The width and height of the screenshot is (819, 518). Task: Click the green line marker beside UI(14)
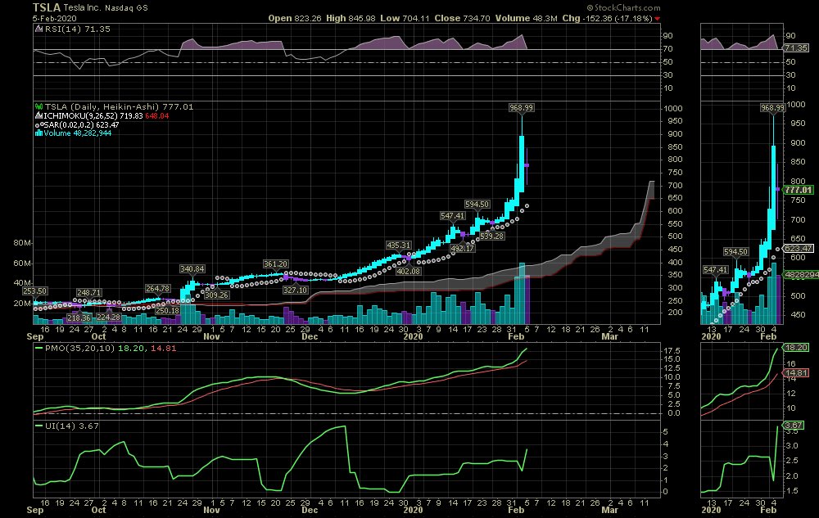tap(38, 426)
